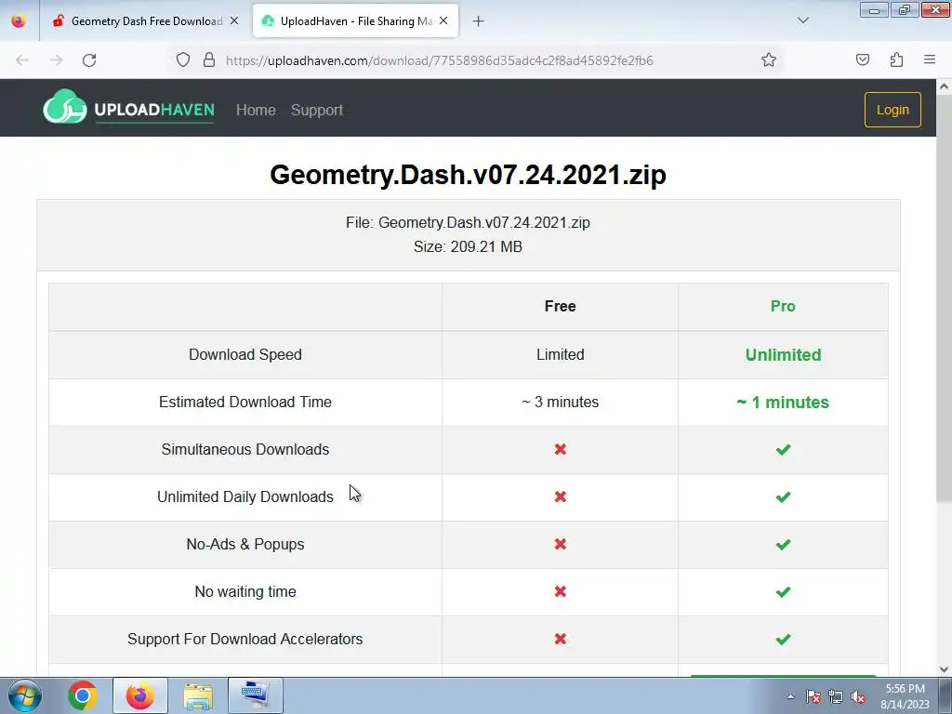Click the Limited speed cell
952x714 pixels.
tap(561, 354)
